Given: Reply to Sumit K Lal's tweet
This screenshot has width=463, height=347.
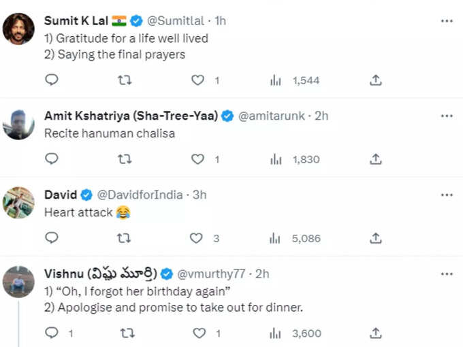Looking at the screenshot, I should pos(51,80).
